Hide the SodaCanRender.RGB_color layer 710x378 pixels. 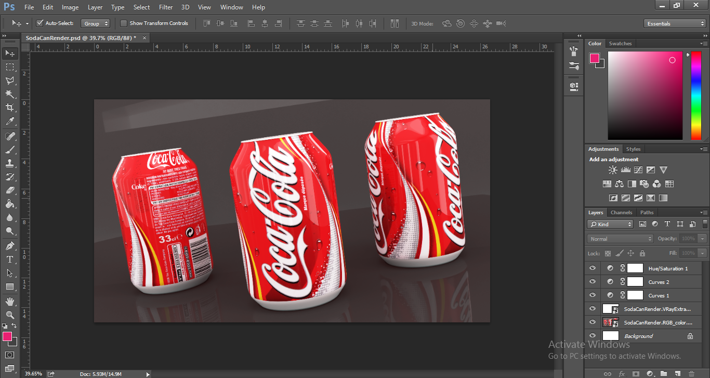(x=593, y=322)
